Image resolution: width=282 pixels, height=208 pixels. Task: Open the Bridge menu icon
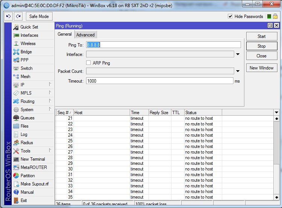point(16,52)
